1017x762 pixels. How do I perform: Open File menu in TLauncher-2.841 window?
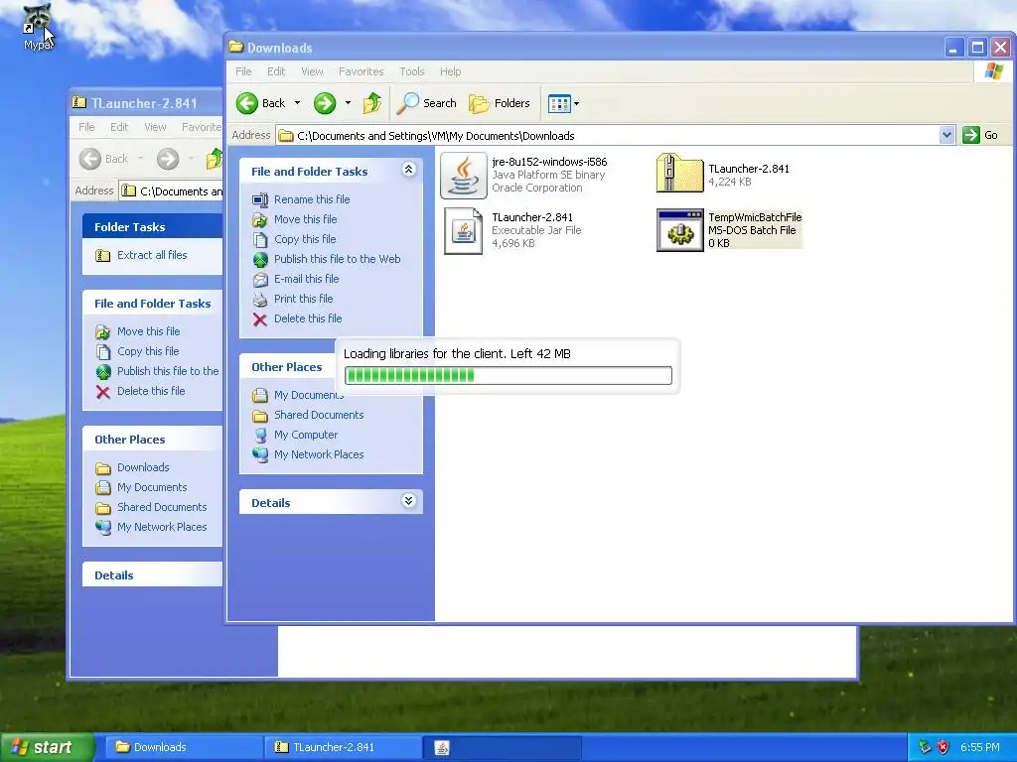pos(86,127)
